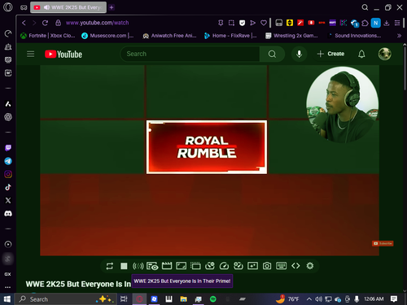Click the Subscribe watermark on the video
407x305 pixels.
(x=383, y=243)
